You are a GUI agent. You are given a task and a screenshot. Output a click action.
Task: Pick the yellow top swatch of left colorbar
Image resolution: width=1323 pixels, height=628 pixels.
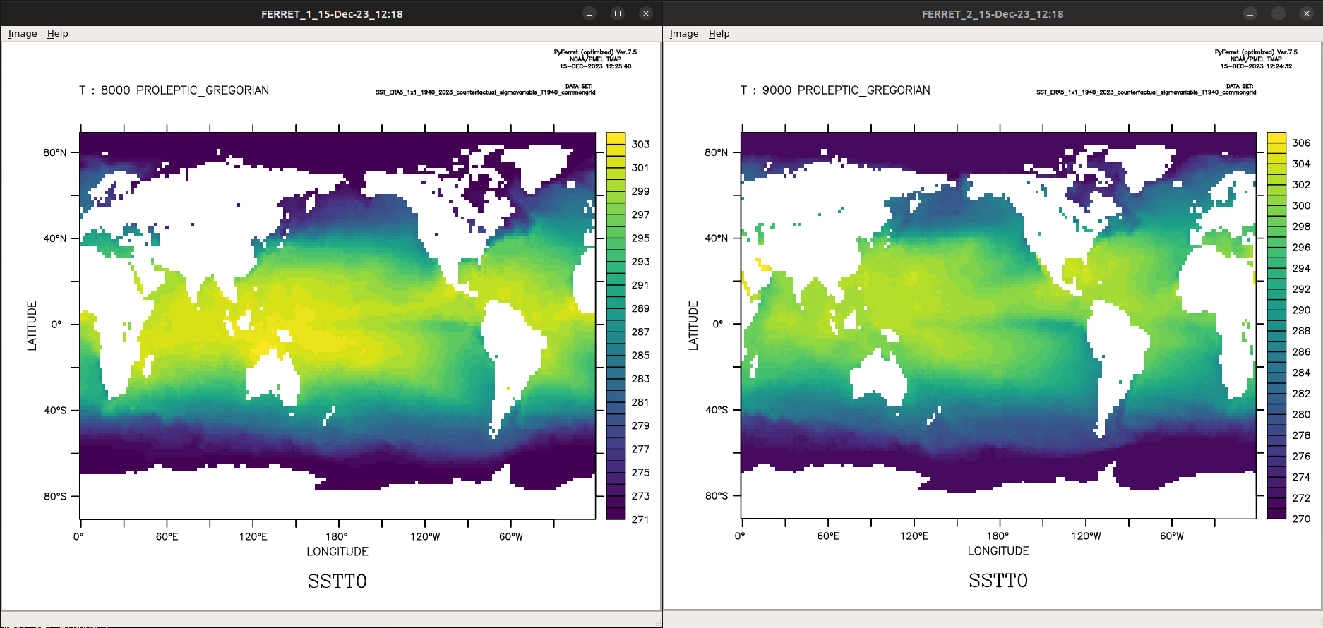click(616, 138)
